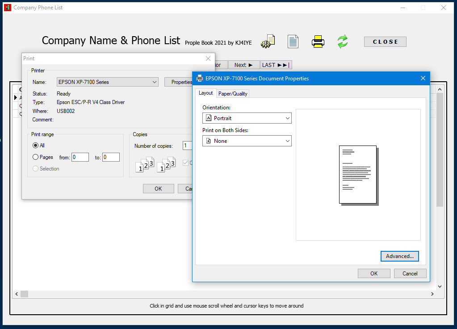Open the Orientation Portrait dropdown
Screen dimensions: 457x329
pos(247,118)
